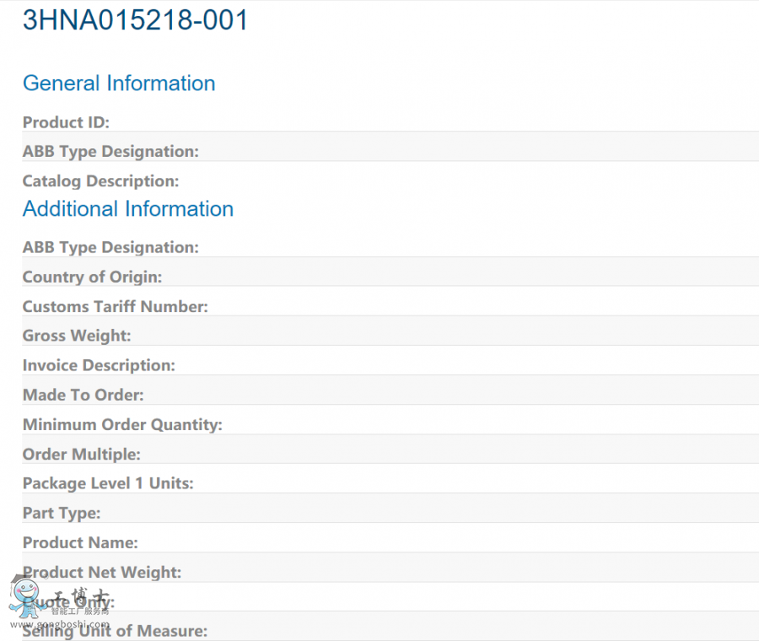Click the "Product Name:" label

point(80,542)
